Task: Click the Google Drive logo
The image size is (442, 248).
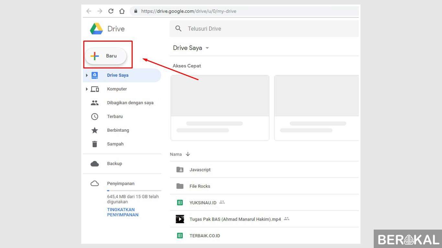Action: 96,29
